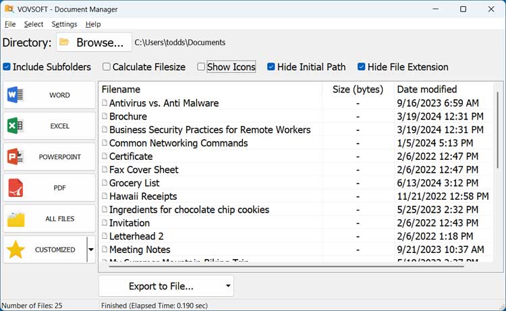Click the file icon beside Business Security Practices

click(x=105, y=130)
